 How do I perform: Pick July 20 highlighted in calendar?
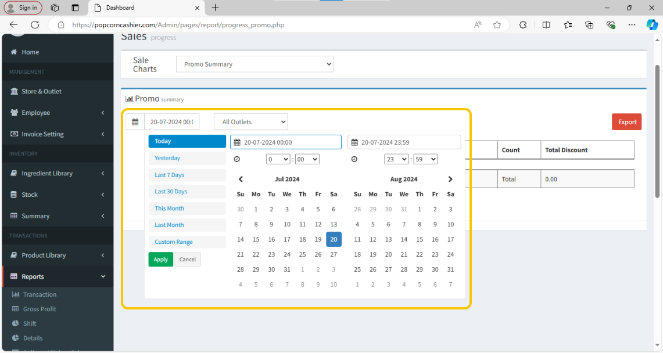(x=334, y=239)
